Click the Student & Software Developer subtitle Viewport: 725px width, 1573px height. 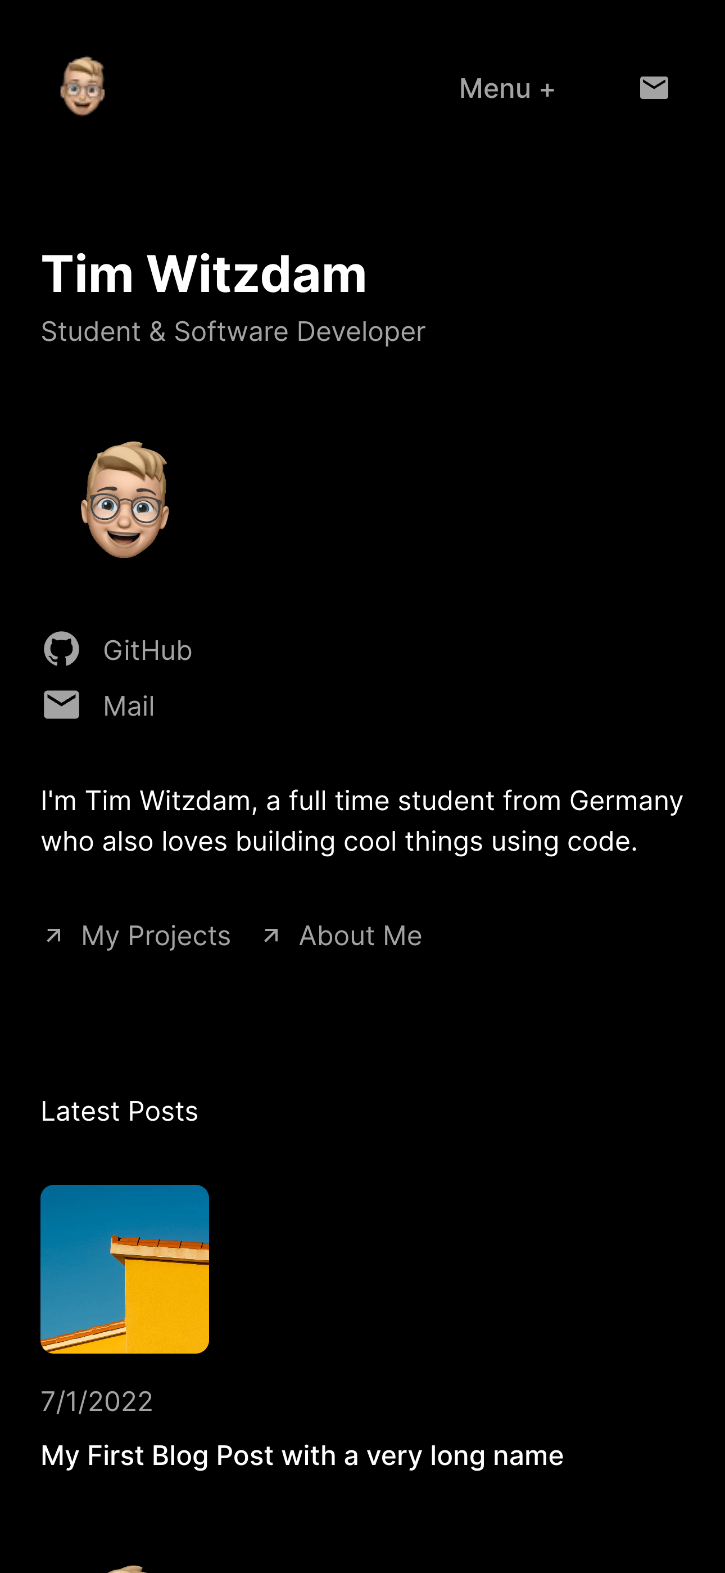coord(233,331)
